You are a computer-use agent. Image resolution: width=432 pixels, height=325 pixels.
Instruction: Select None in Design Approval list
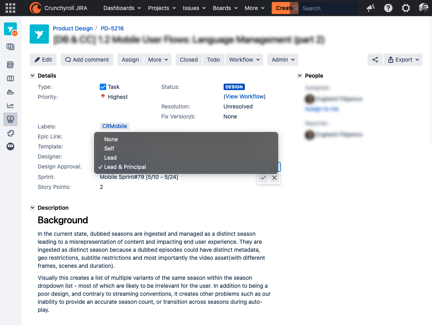186,139
